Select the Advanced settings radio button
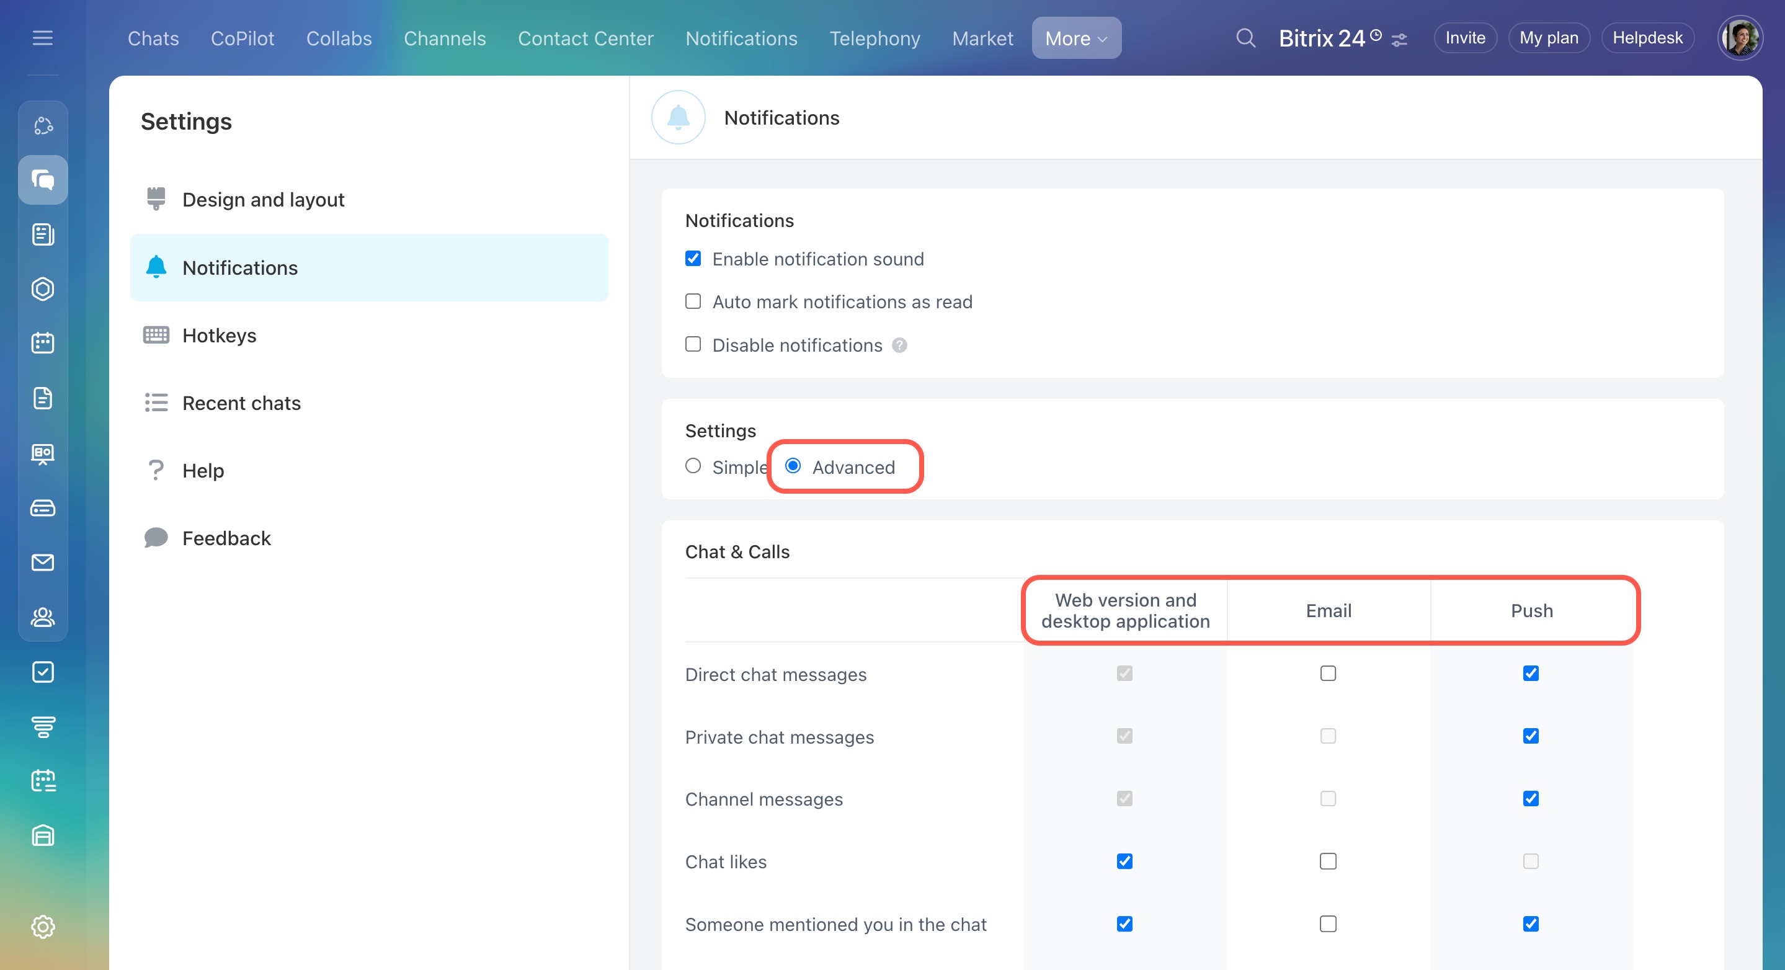The width and height of the screenshot is (1785, 970). click(793, 466)
